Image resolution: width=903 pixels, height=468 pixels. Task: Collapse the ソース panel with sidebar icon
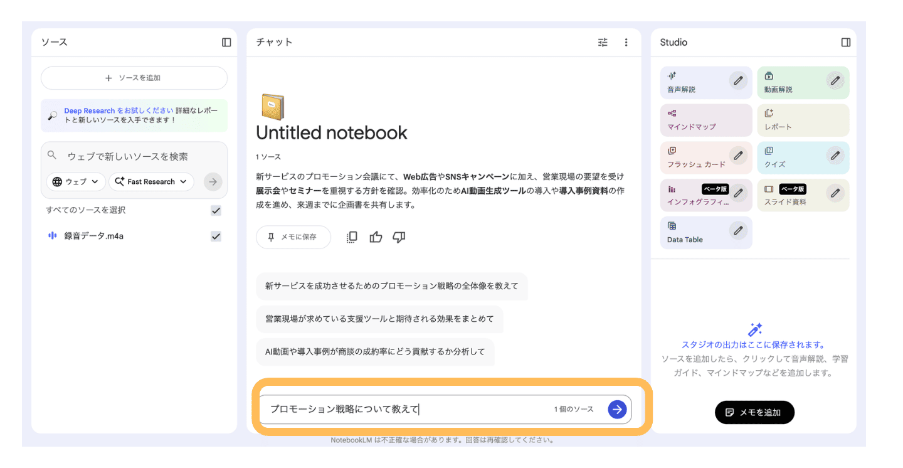pyautogui.click(x=226, y=42)
